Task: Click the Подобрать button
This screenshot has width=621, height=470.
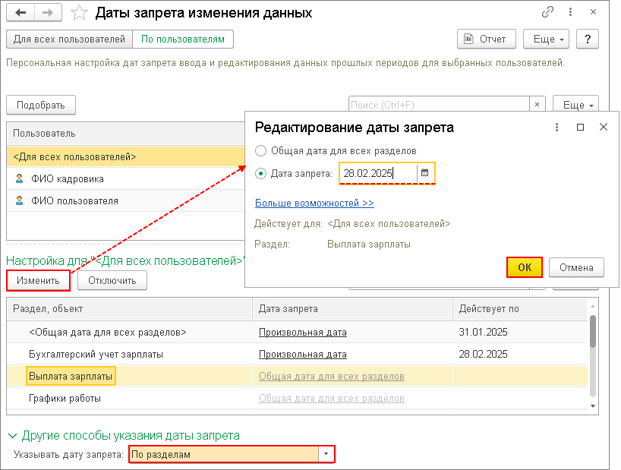Action: pos(41,106)
